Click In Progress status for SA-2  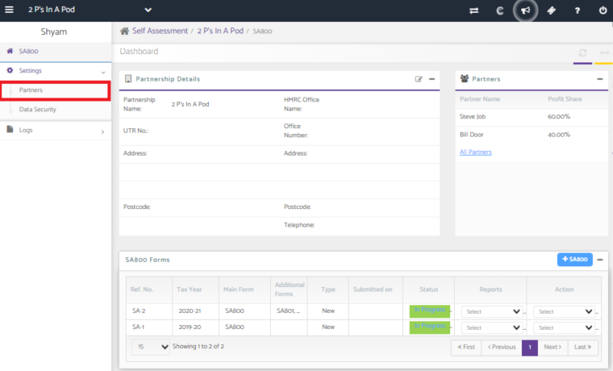[430, 311]
